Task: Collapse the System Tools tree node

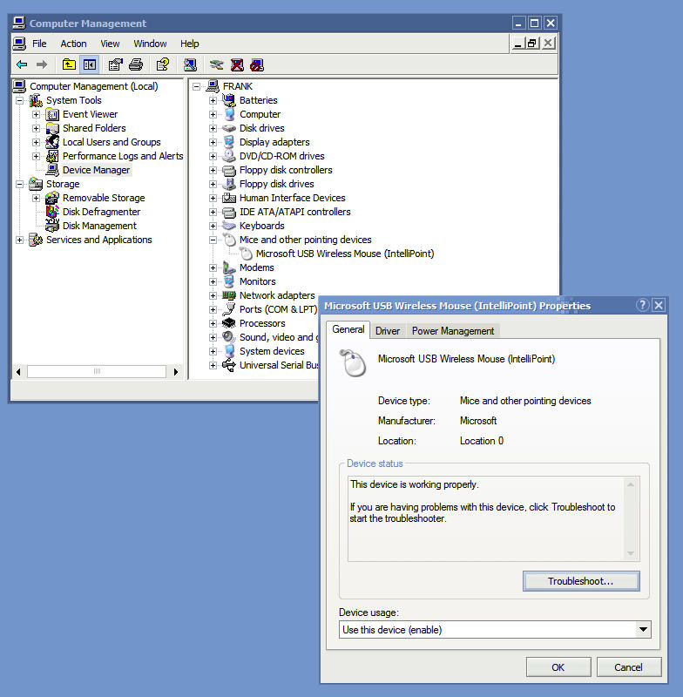Action: (19, 100)
